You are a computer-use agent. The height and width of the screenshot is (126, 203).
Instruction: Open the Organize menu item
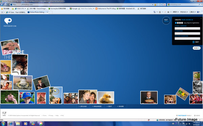[x=97, y=106]
